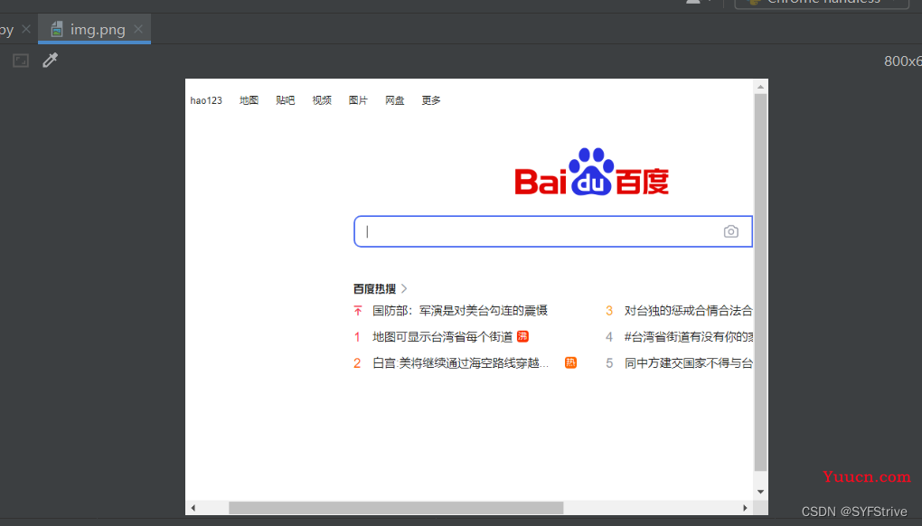Viewport: 922px width, 526px height.
Task: Open hot search 同中方建交国家不得与台
Action: 689,363
